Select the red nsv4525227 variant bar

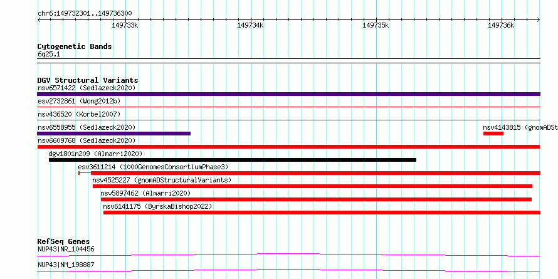click(x=312, y=186)
